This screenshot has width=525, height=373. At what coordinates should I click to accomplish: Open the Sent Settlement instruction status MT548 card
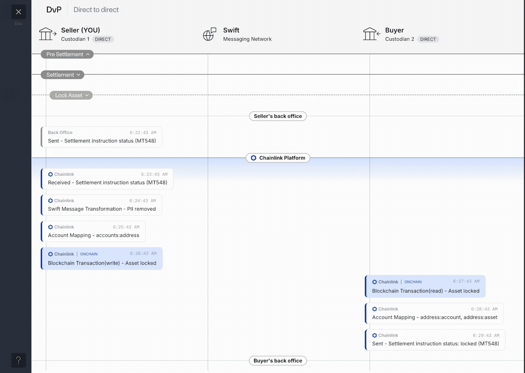(x=101, y=137)
